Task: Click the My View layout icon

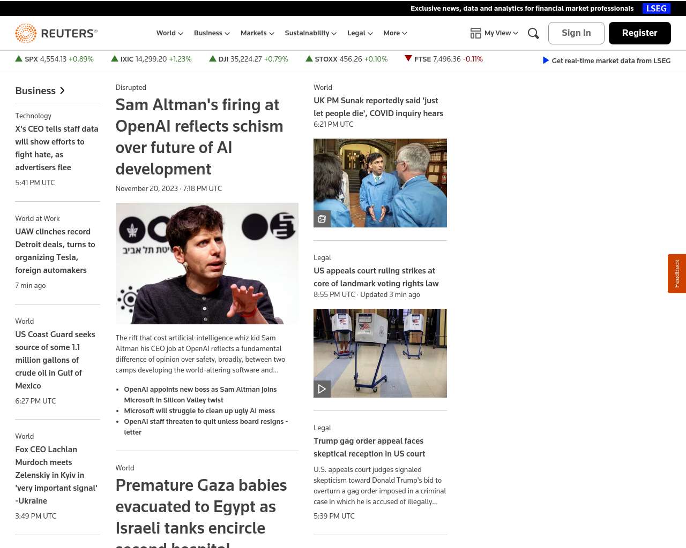Action: (475, 33)
